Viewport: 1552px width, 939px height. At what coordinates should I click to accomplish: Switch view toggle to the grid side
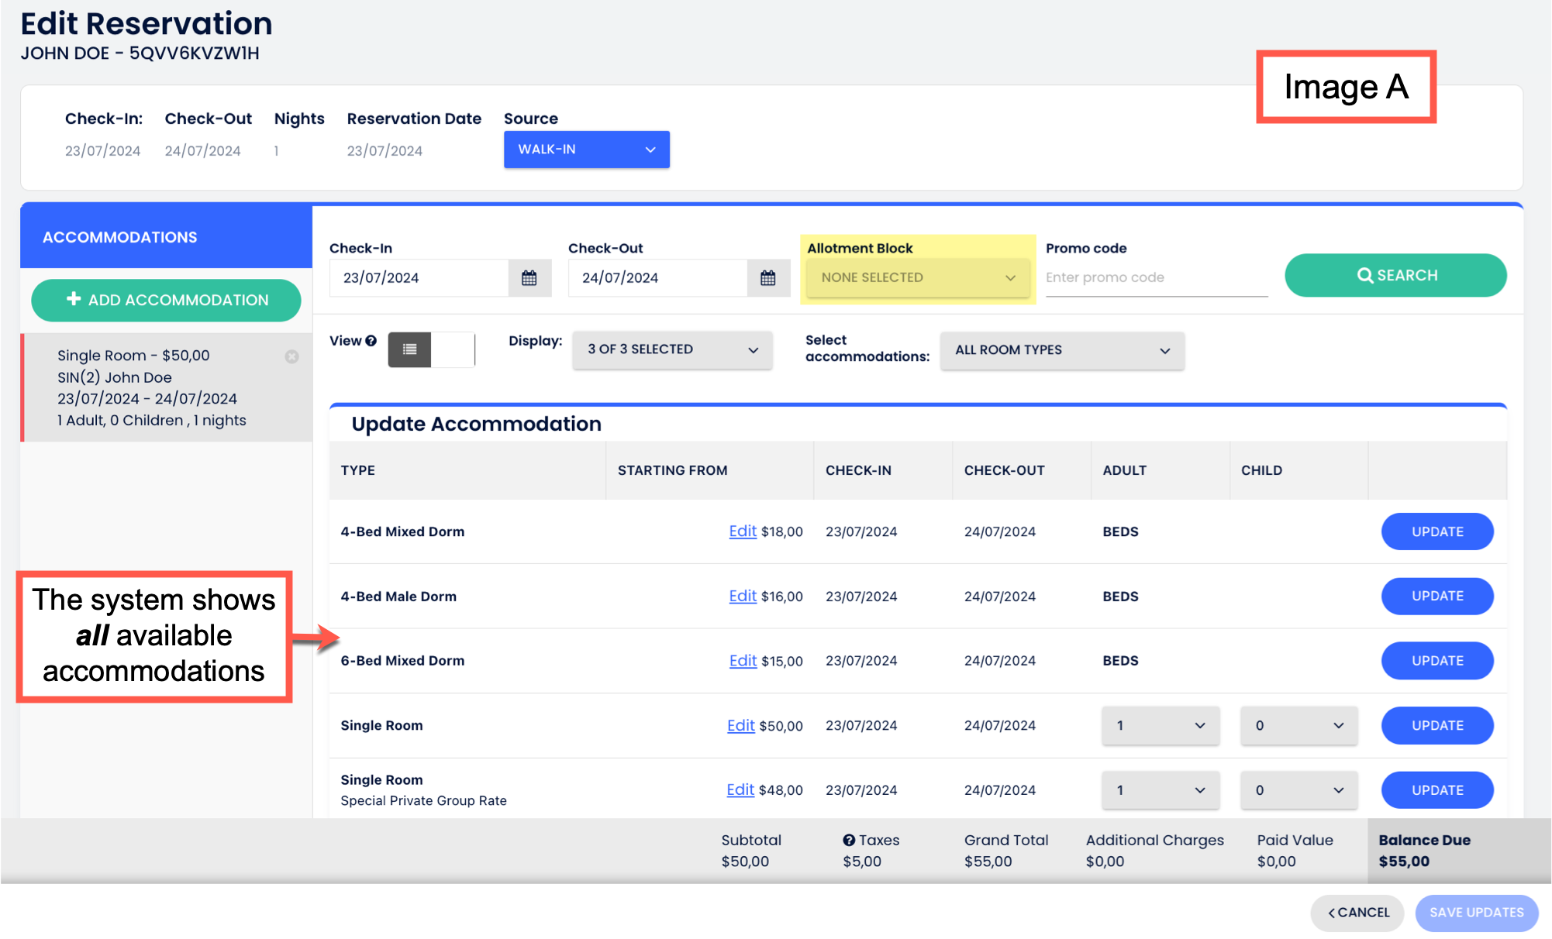click(453, 349)
